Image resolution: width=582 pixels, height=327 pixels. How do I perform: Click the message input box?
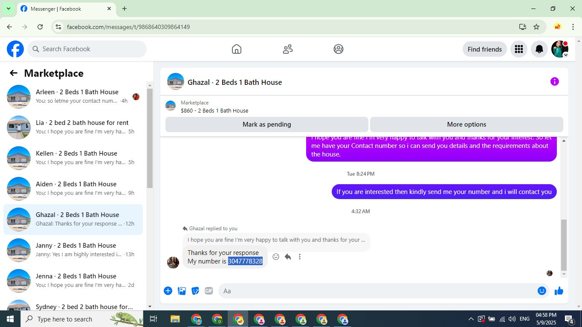click(x=377, y=291)
